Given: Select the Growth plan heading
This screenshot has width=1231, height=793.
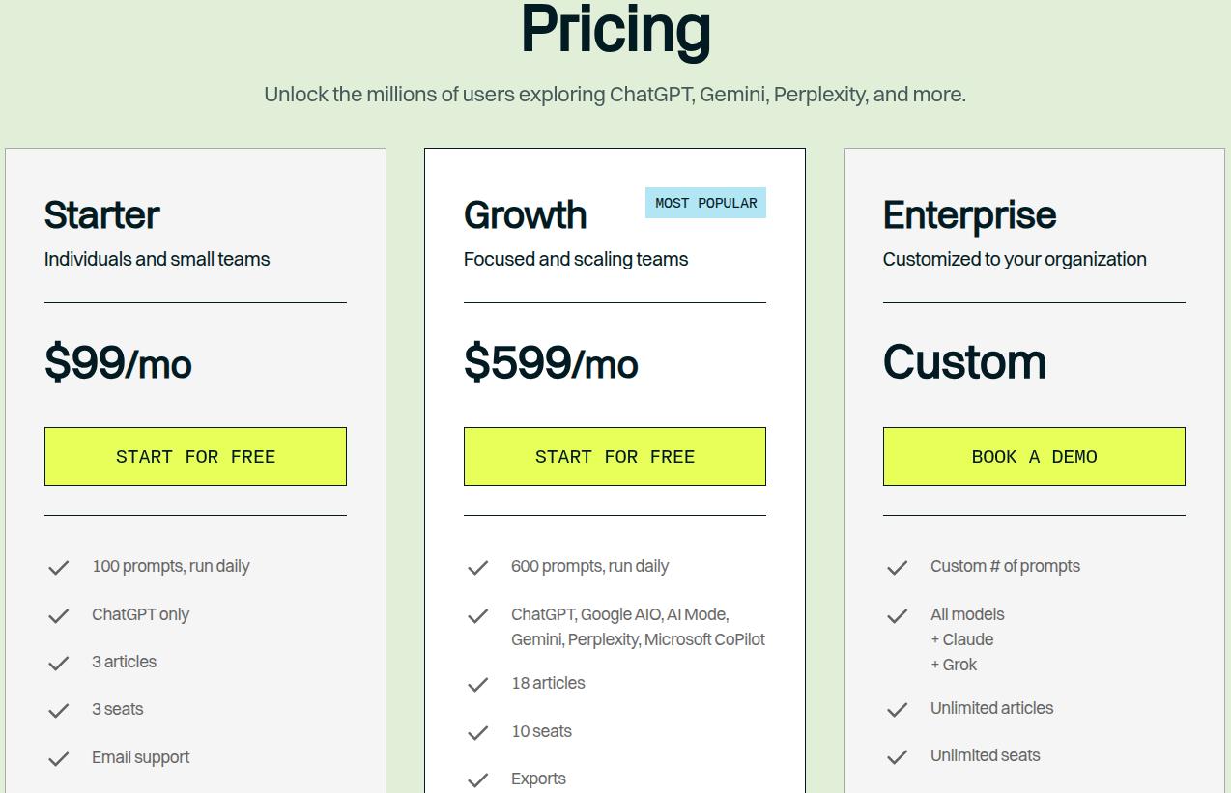Looking at the screenshot, I should click(525, 215).
